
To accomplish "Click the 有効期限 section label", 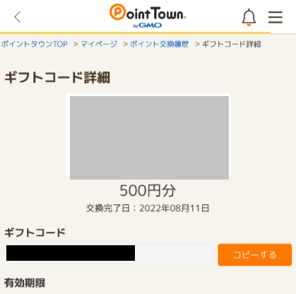I will tap(25, 283).
